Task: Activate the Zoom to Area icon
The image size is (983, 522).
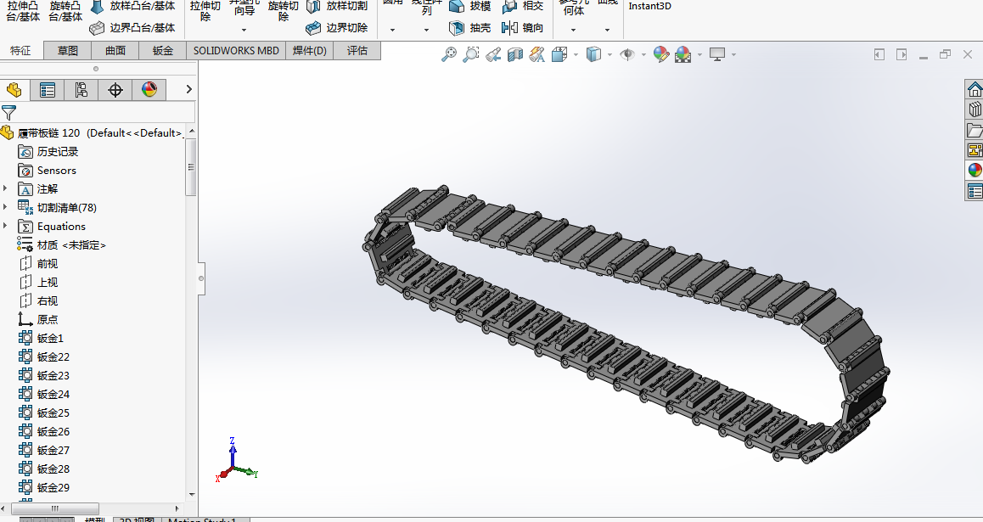Action: click(x=471, y=54)
